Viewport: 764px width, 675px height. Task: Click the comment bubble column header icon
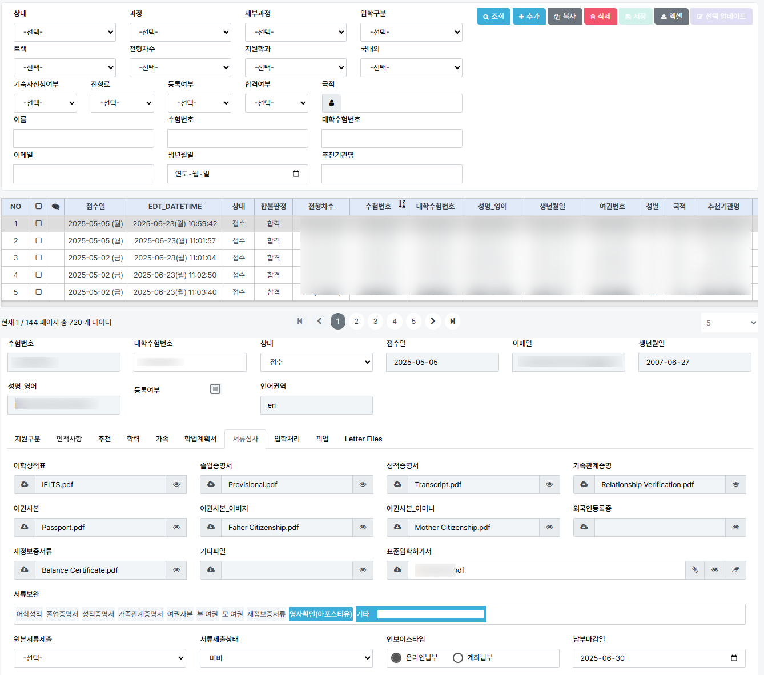(x=55, y=207)
